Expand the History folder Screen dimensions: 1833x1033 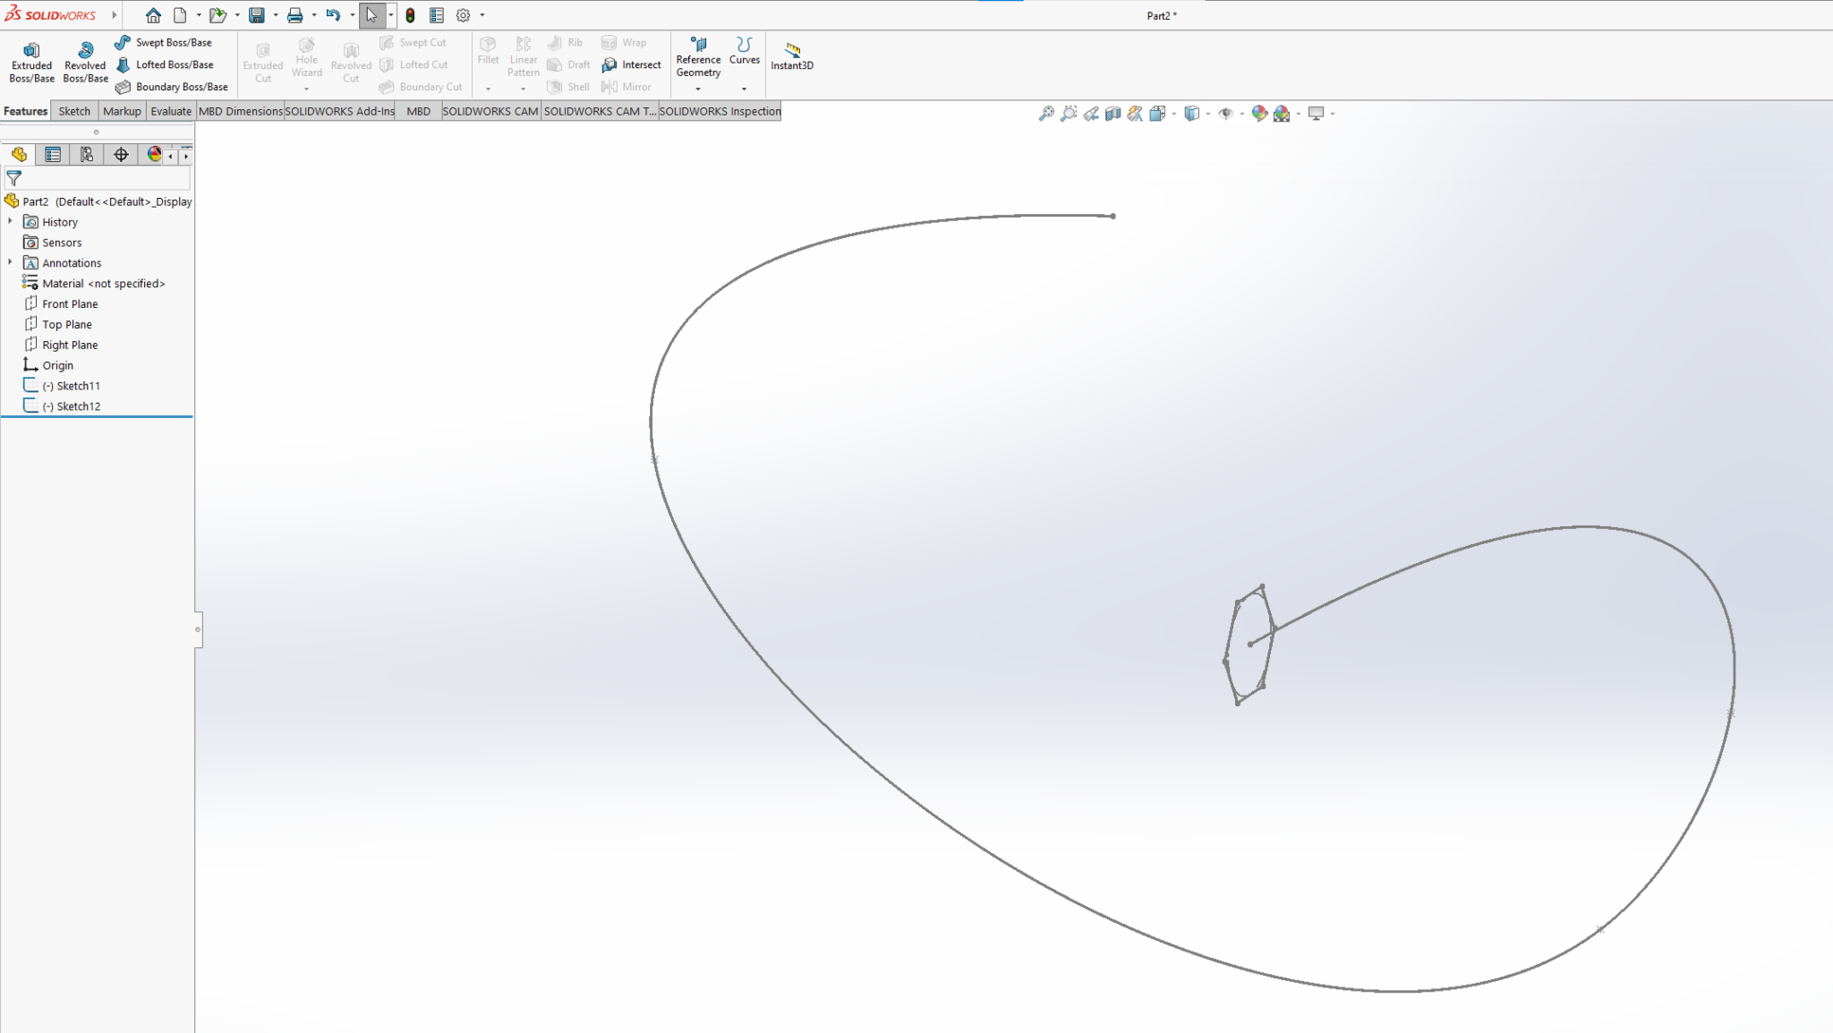point(10,221)
